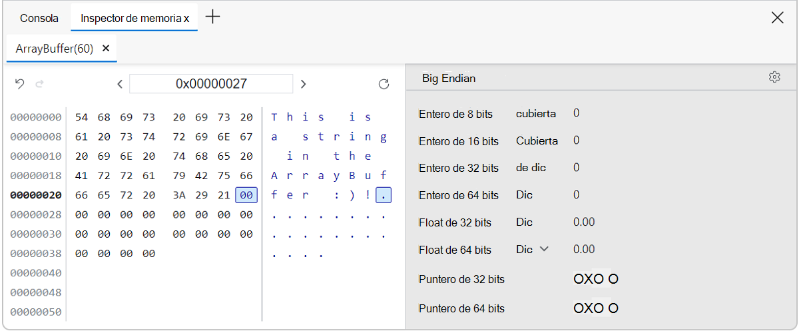The width and height of the screenshot is (799, 333).
Task: Add a new tab with plus icon
Action: point(213,17)
